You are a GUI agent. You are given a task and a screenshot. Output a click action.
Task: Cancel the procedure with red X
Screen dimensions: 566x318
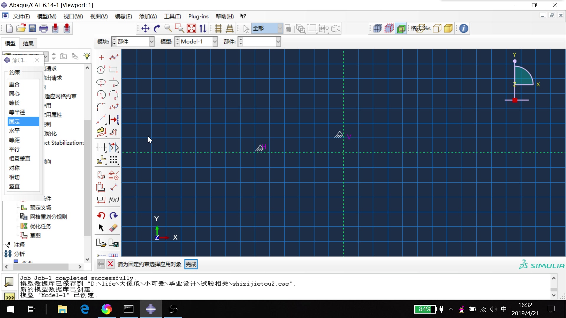(x=110, y=264)
